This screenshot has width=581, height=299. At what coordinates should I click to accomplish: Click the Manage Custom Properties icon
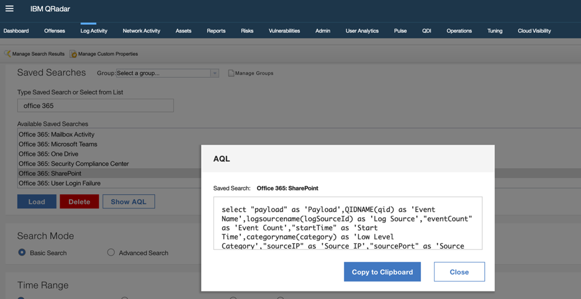pyautogui.click(x=73, y=54)
